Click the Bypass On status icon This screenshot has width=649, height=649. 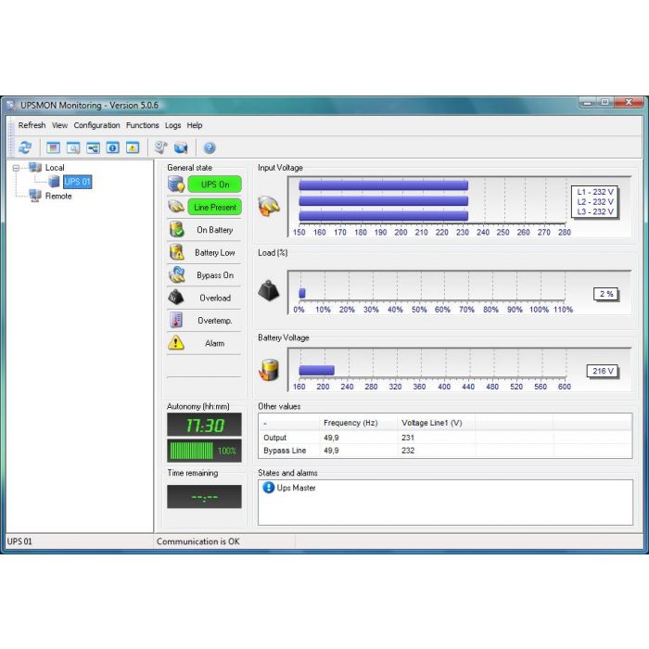tap(176, 275)
